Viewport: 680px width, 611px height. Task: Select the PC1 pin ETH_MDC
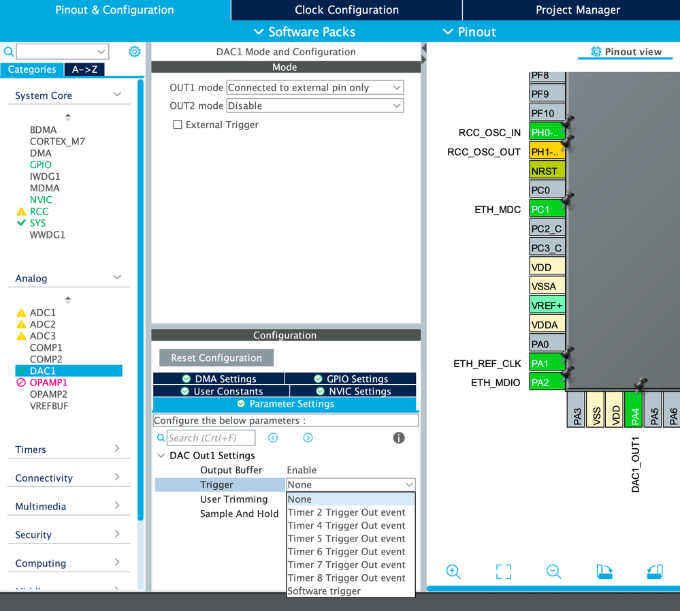[x=547, y=209]
